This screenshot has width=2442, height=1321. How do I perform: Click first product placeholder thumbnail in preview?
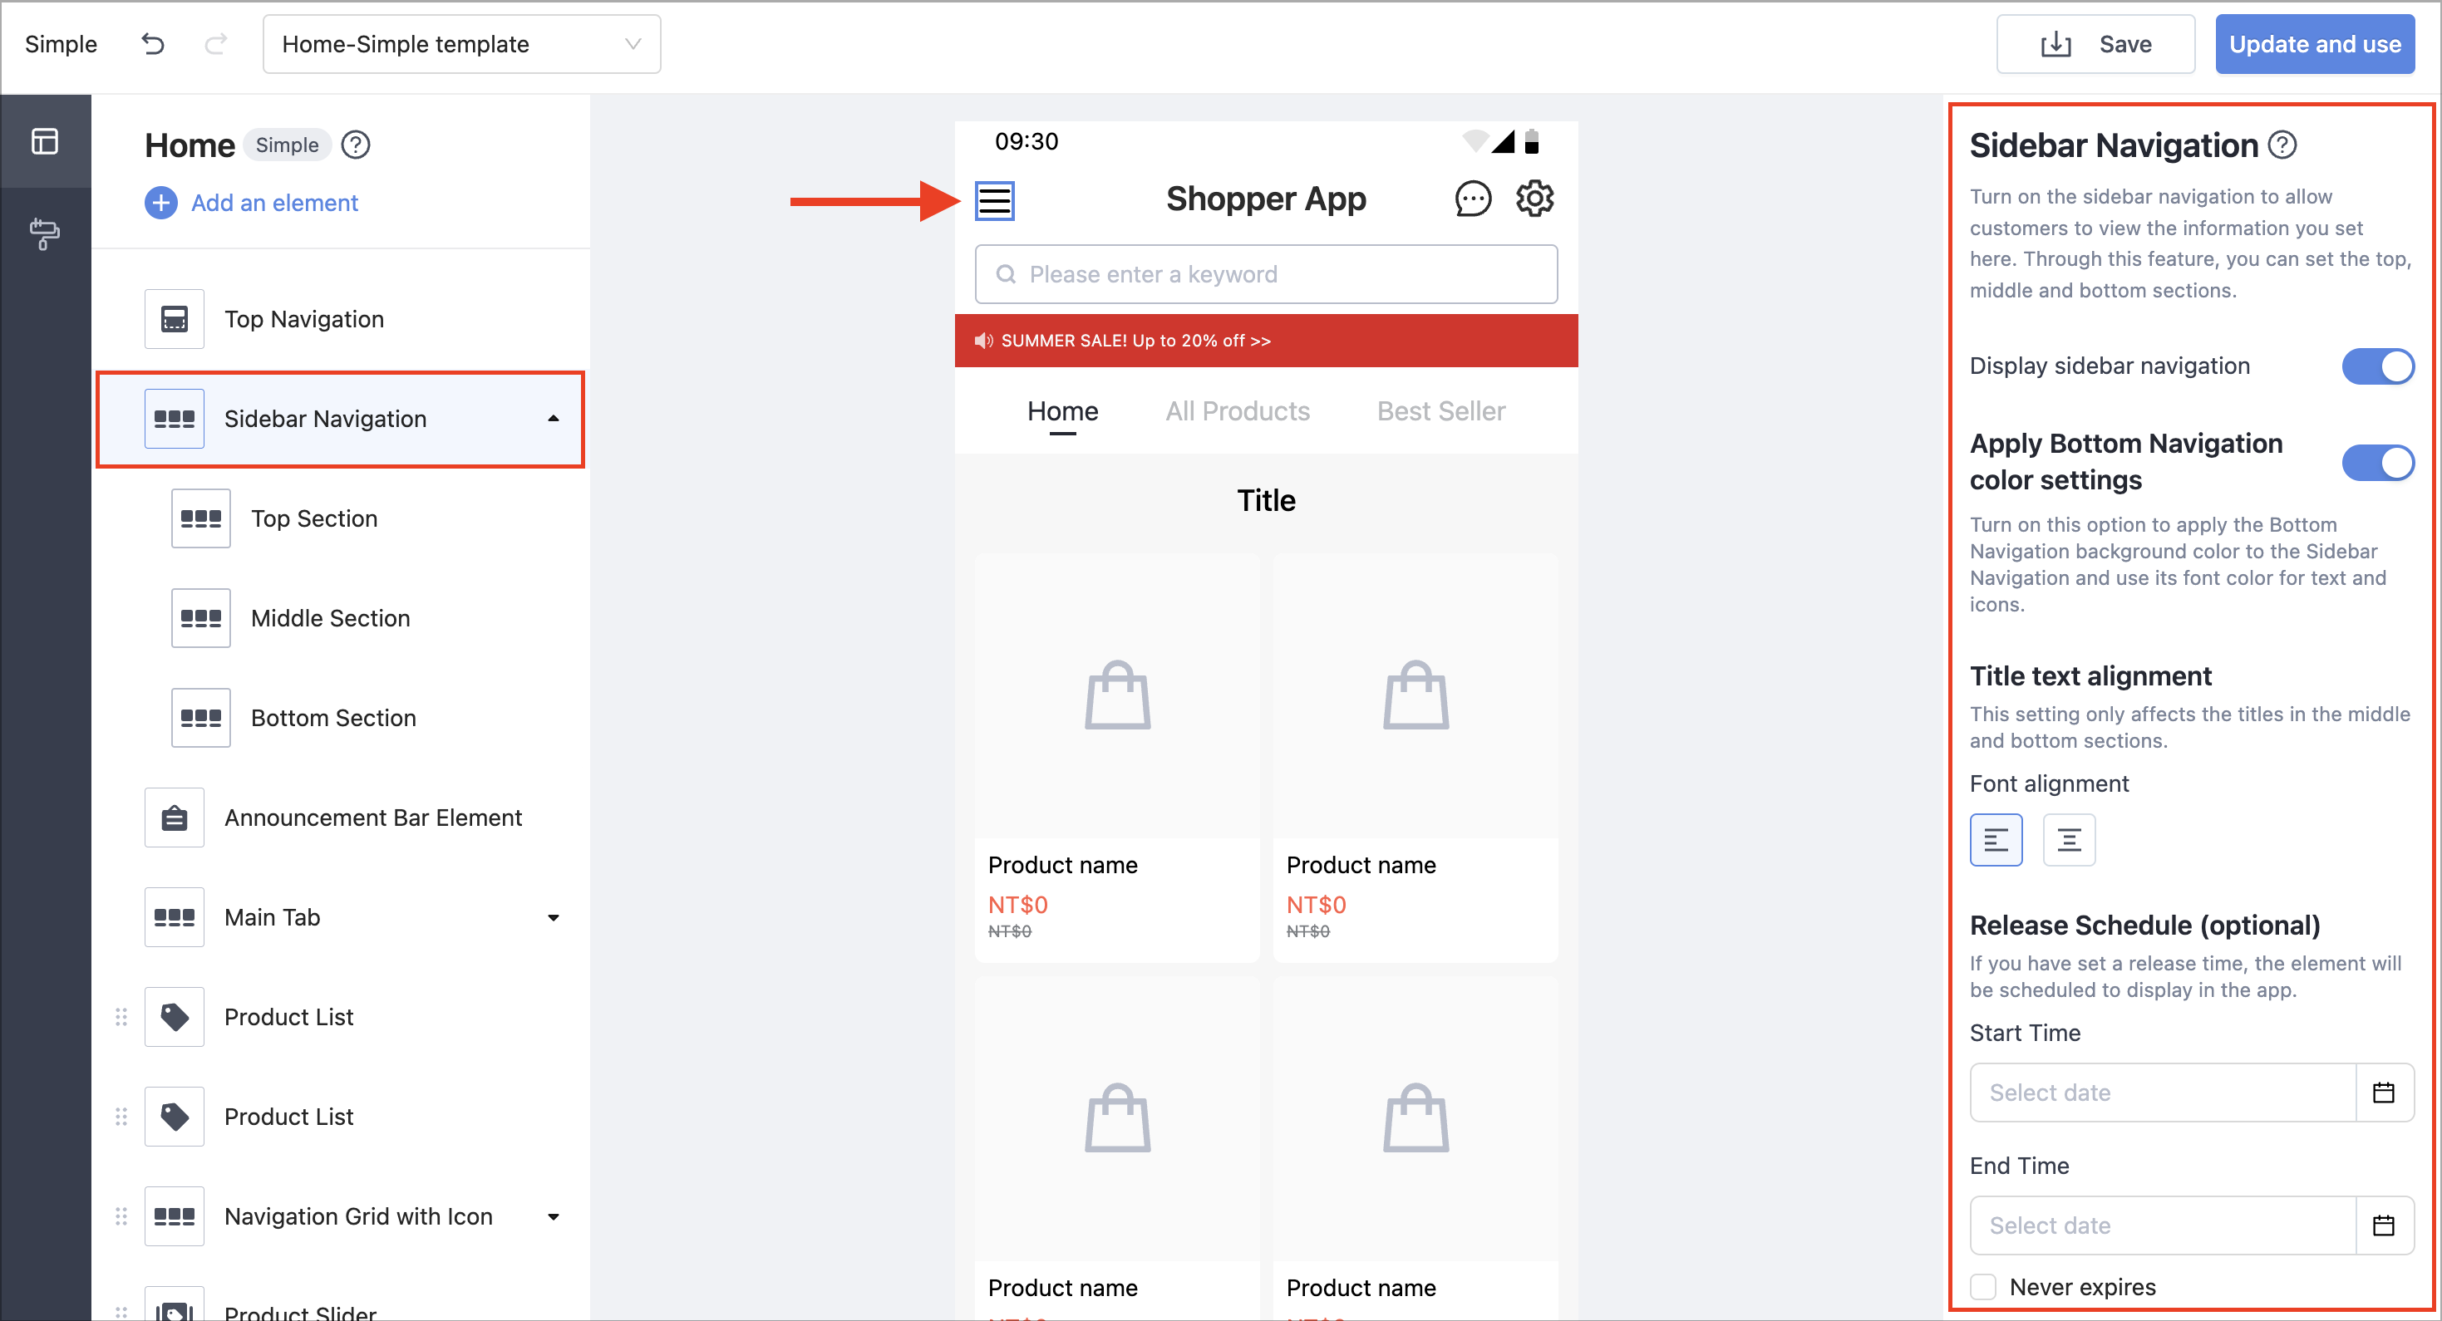pyautogui.click(x=1117, y=695)
